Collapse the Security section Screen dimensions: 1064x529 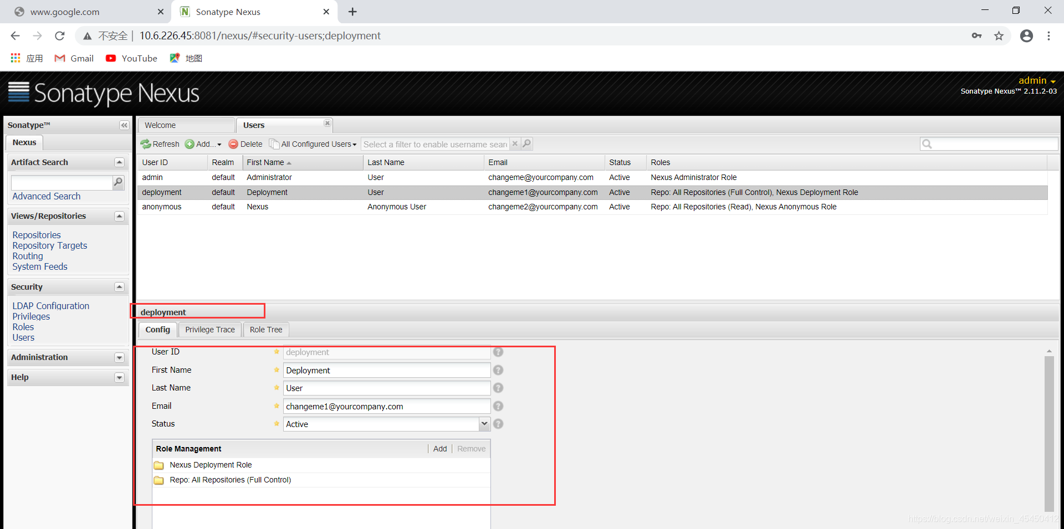pyautogui.click(x=119, y=287)
